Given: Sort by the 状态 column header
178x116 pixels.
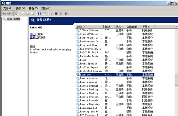Looking at the screenshot, I should tap(120, 27).
